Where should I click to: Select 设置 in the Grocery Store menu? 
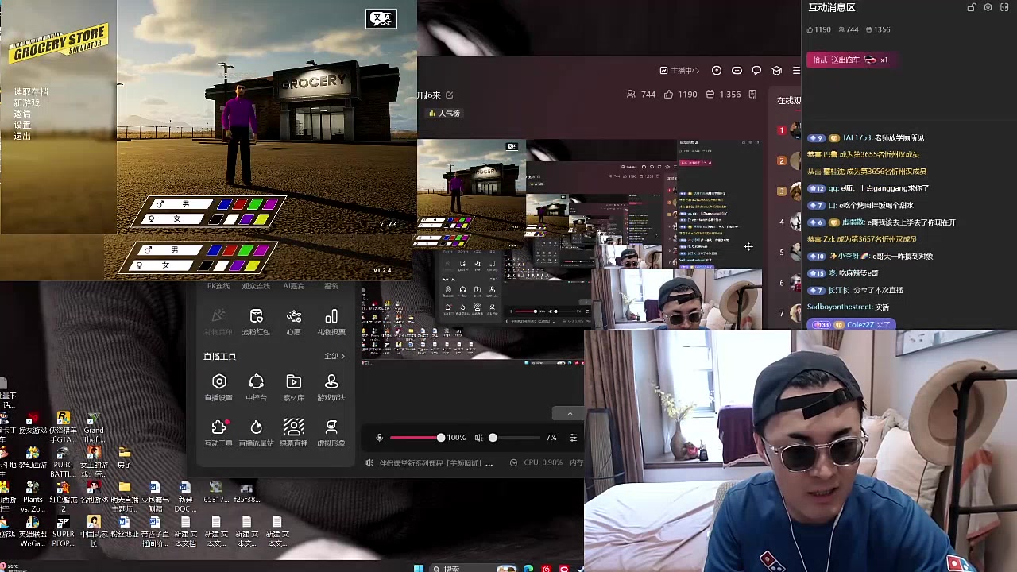click(x=22, y=126)
